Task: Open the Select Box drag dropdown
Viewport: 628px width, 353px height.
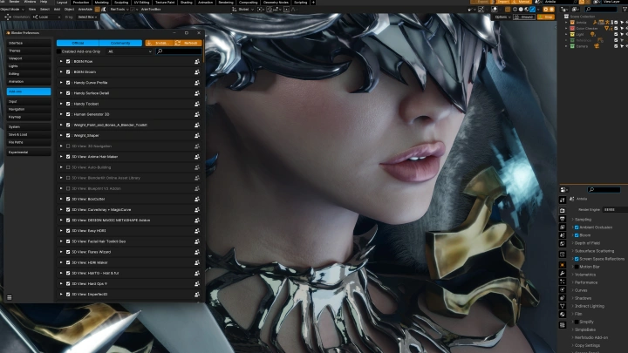Action: (87, 17)
